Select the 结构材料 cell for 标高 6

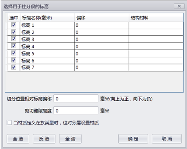coord(156,61)
